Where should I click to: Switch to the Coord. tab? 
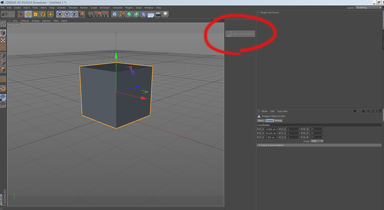click(x=270, y=120)
